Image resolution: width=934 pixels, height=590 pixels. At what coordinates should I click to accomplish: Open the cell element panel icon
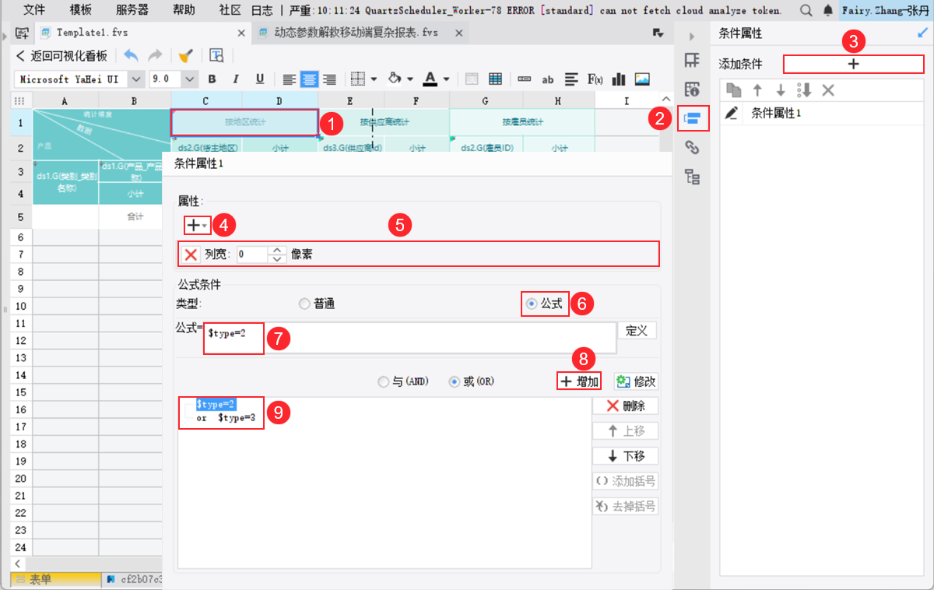point(692,61)
